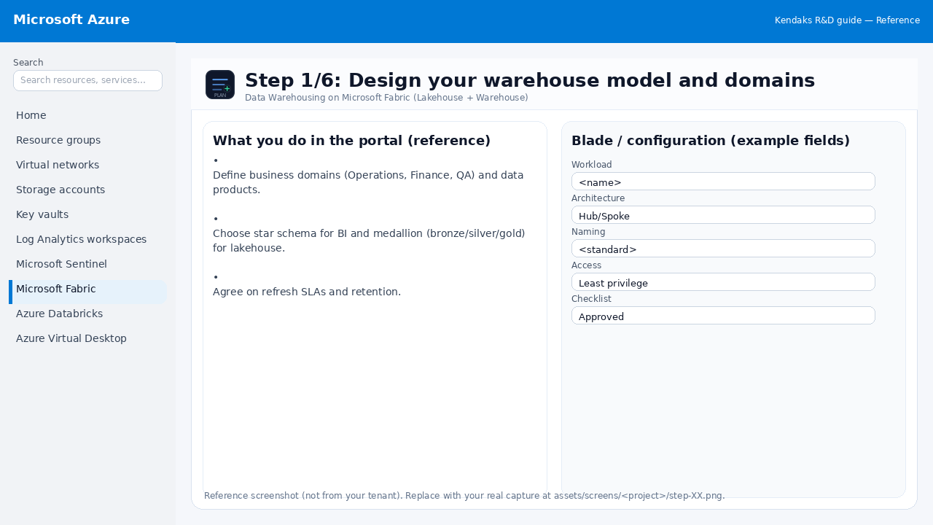Click the Workload field label
The image size is (933, 525).
coord(592,165)
